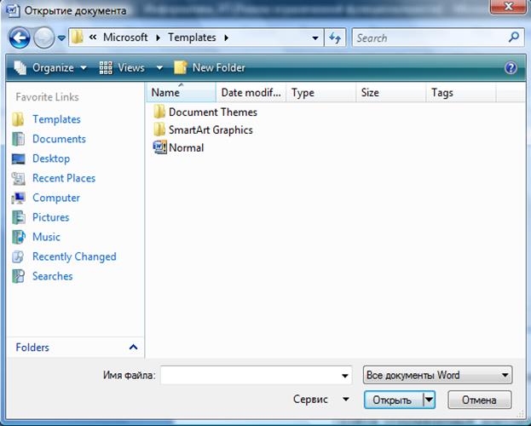Expand the Folders pane chevron
The height and width of the screenshot is (426, 531).
[133, 347]
